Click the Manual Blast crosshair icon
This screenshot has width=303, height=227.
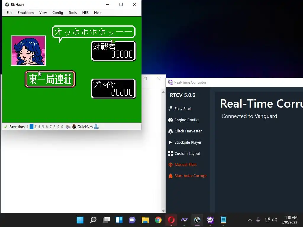pos(170,165)
